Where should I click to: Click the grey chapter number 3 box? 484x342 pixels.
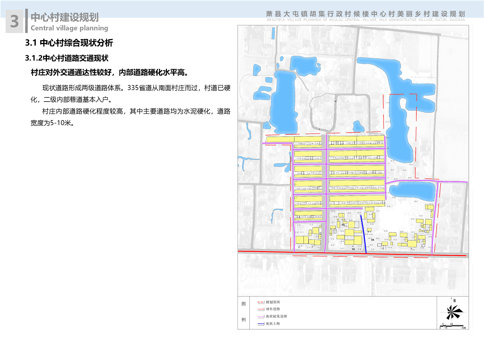[14, 21]
